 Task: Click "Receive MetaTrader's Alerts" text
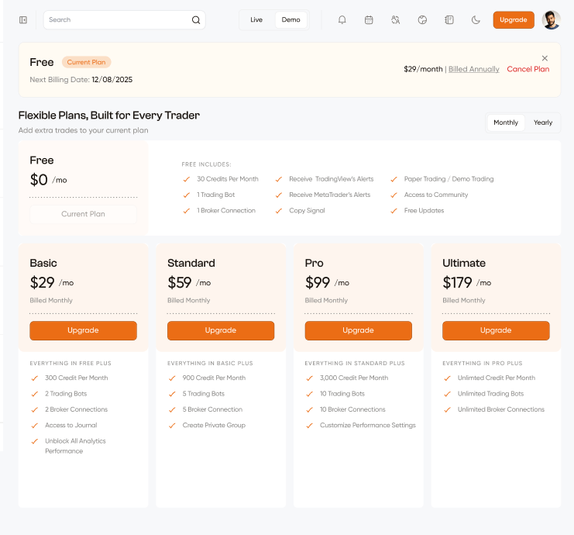tap(330, 195)
